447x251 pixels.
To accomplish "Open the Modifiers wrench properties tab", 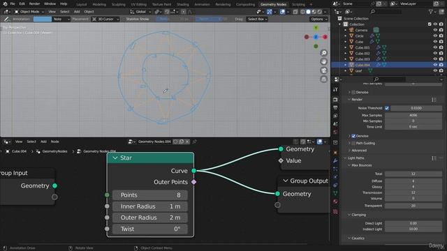I will [x=335, y=161].
